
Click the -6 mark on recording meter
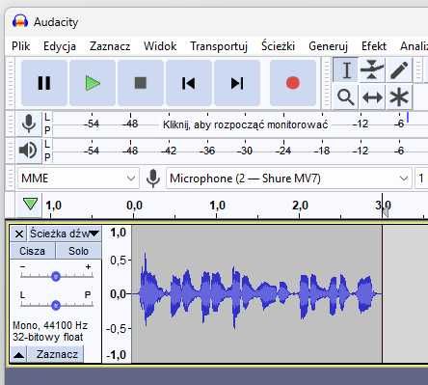(399, 124)
